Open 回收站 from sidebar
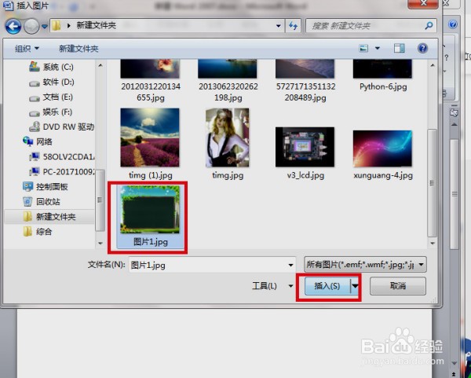The width and height of the screenshot is (471, 378). (42, 201)
